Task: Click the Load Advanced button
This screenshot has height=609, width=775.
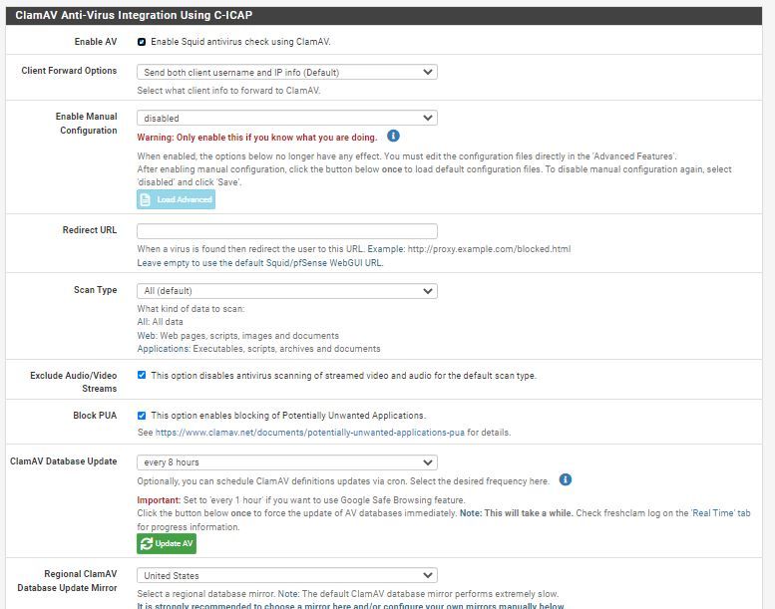Action: (x=176, y=199)
